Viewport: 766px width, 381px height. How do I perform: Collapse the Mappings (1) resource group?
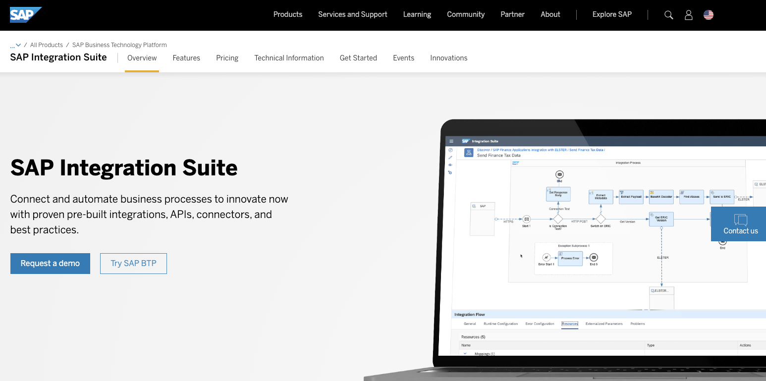465,353
